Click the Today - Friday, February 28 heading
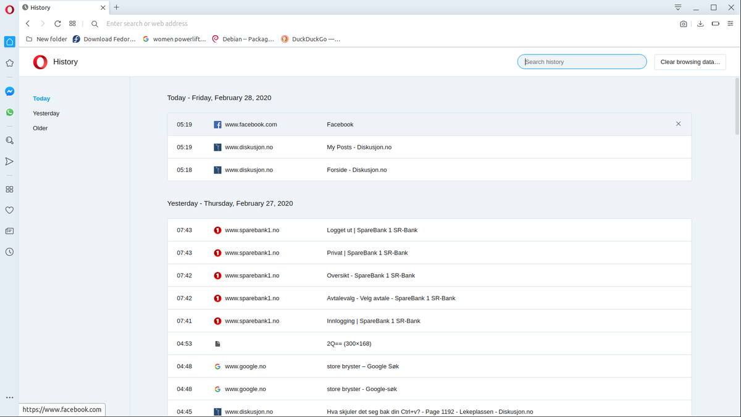741x417 pixels. [x=219, y=98]
